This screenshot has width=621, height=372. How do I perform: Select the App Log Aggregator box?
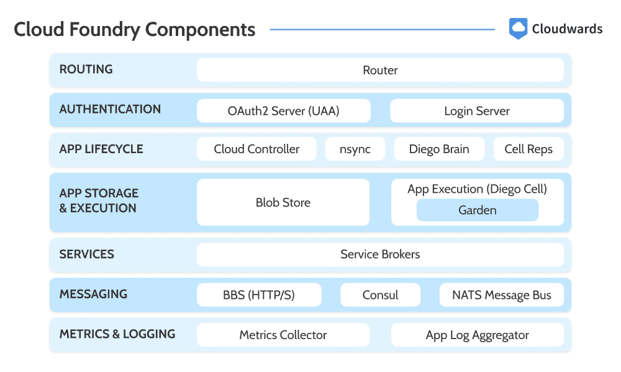point(477,335)
